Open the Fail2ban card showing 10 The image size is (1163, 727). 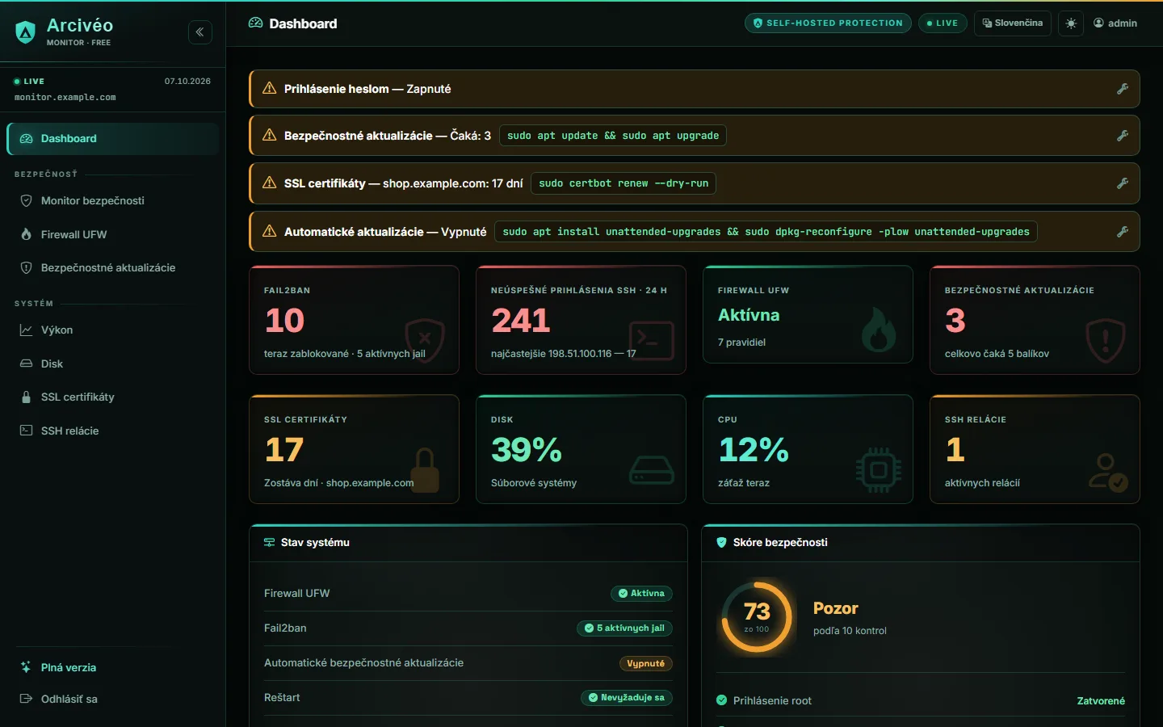354,321
